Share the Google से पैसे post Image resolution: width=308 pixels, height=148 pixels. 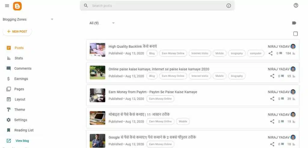(x=272, y=144)
